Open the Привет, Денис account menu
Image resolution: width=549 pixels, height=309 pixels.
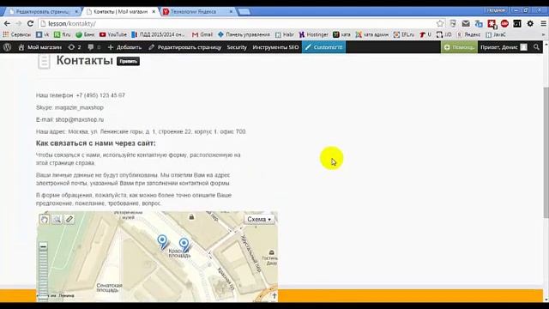click(504, 47)
